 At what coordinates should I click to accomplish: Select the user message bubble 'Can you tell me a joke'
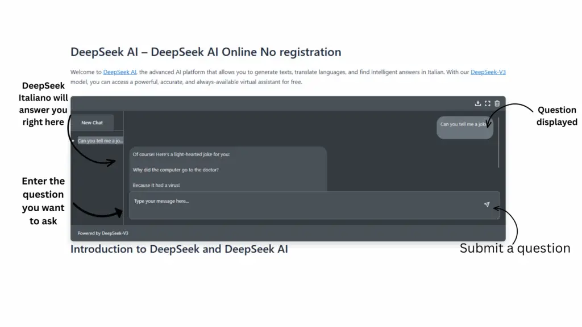point(465,128)
